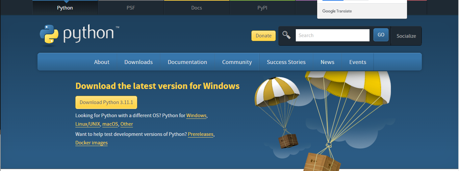This screenshot has width=459, height=171.
Task: Switch to the PSF tab
Action: [x=131, y=8]
